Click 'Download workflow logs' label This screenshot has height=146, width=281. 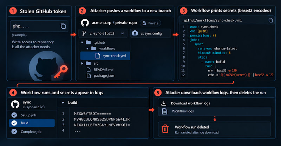[190, 103]
